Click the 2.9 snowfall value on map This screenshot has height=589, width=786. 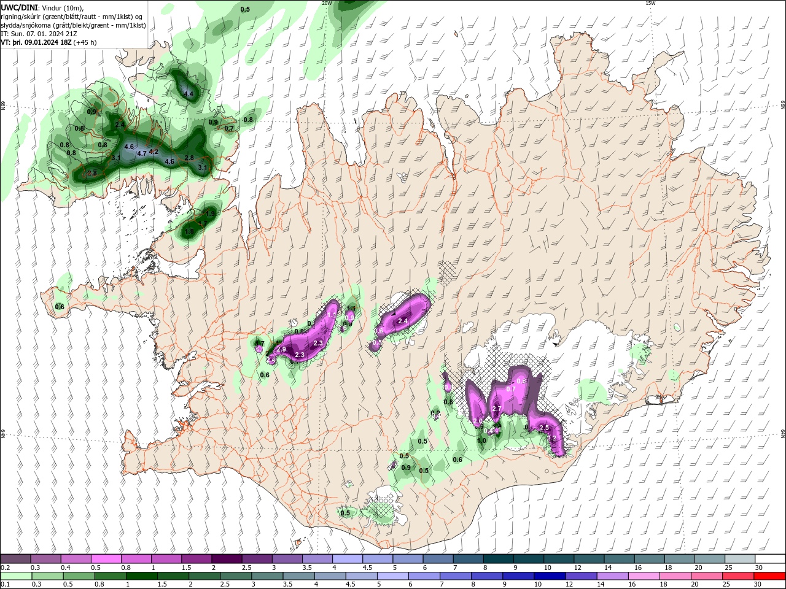pos(281,348)
